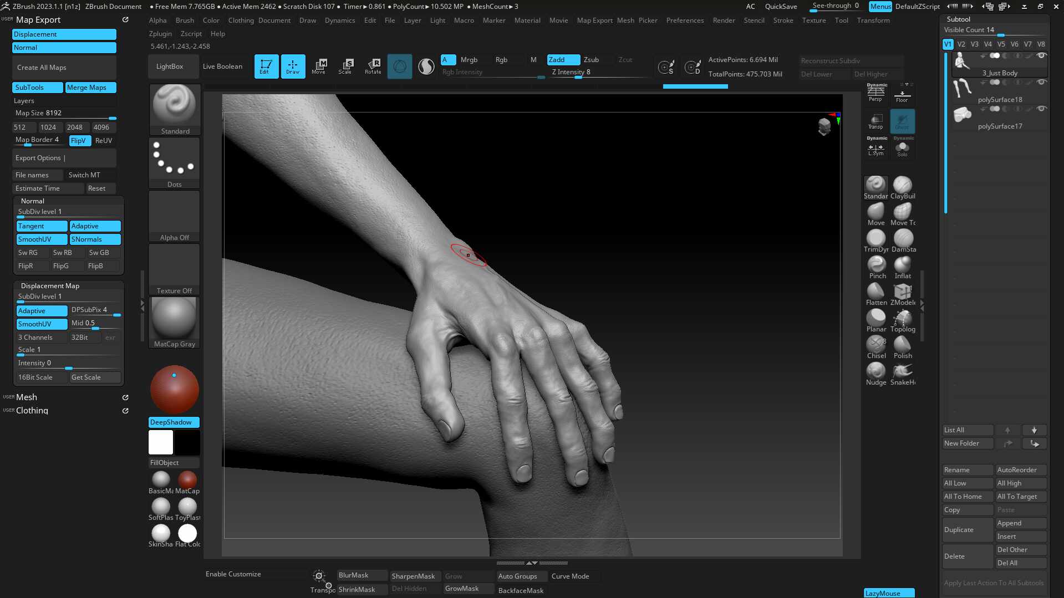This screenshot has height=598, width=1064.
Task: Click the Scale tool icon
Action: pyautogui.click(x=345, y=67)
